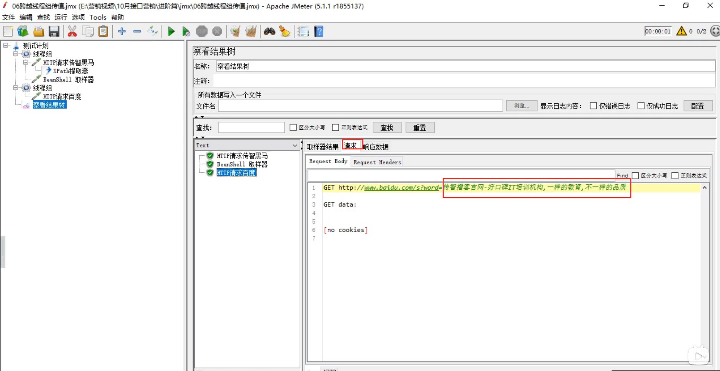Switch to Request Headers tab

point(377,162)
